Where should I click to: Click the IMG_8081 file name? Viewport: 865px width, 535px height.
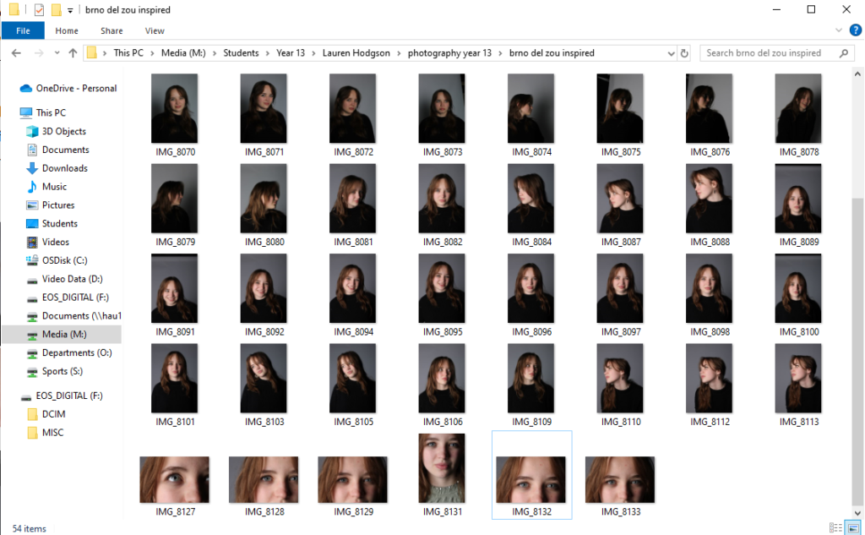[354, 242]
